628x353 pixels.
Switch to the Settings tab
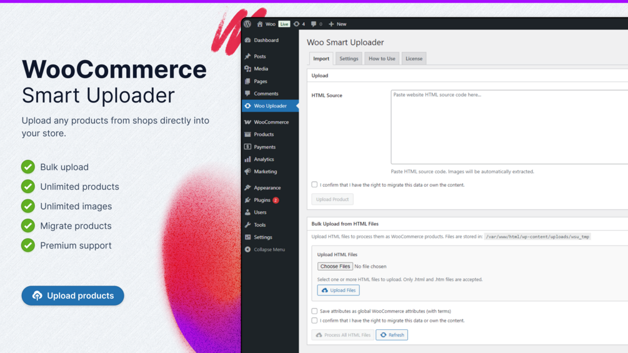click(349, 59)
